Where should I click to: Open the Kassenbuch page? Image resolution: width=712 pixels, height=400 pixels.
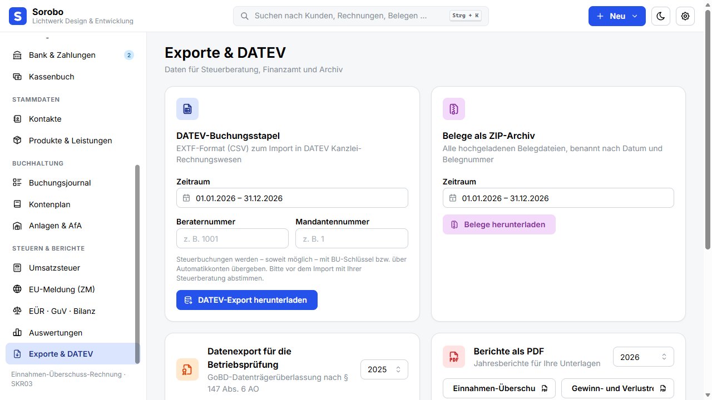coord(73,77)
